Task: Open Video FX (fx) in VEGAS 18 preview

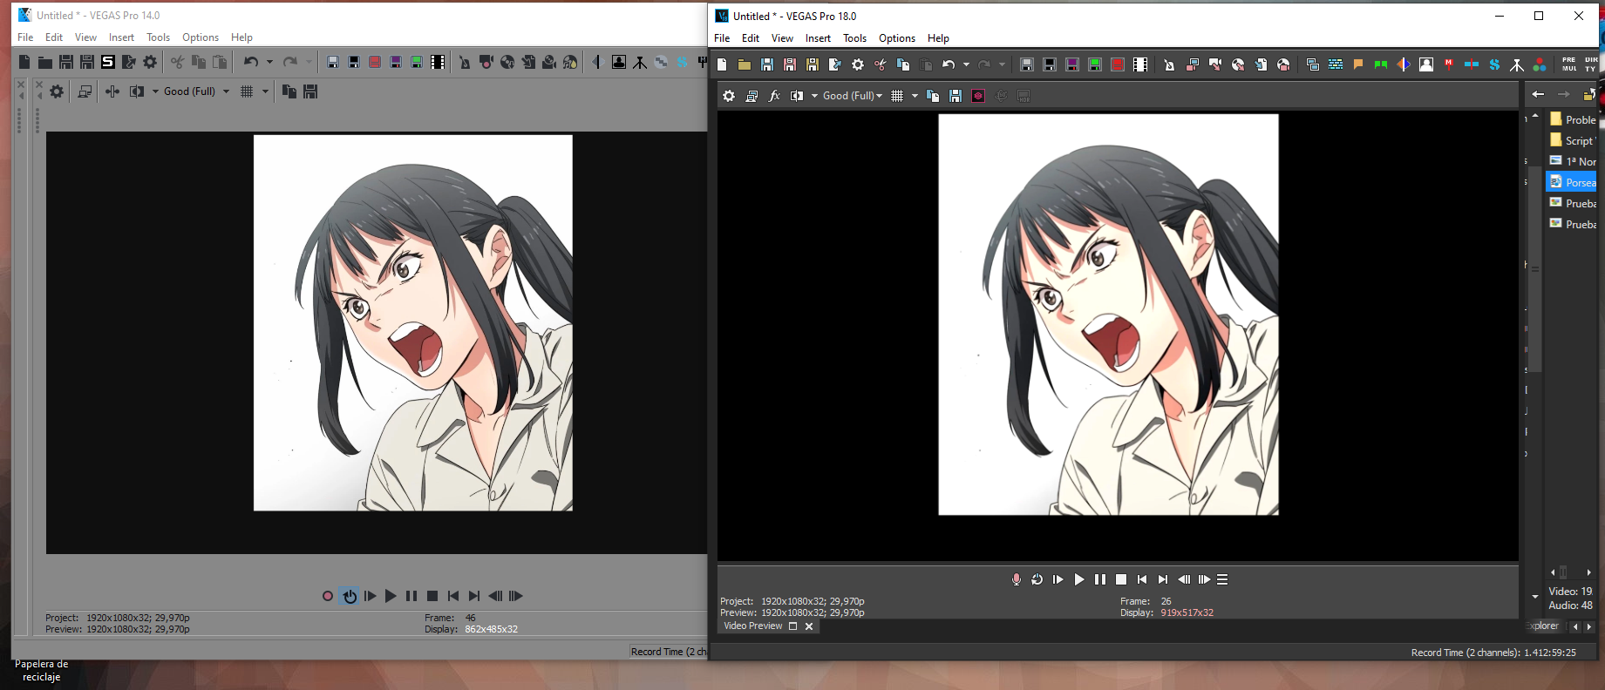Action: tap(774, 96)
